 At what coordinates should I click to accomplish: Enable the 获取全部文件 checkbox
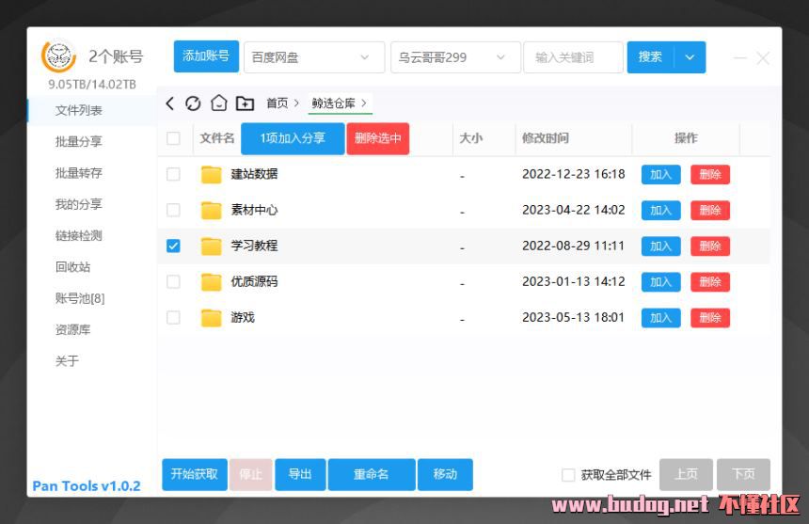[x=568, y=475]
